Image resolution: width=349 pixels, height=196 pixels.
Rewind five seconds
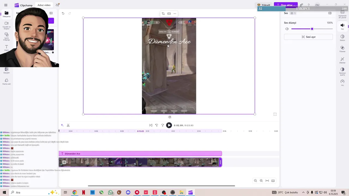[157, 125]
